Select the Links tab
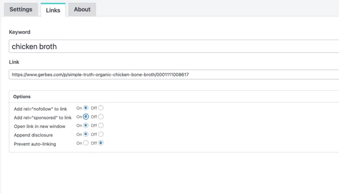This screenshot has width=339, height=193. coord(53,10)
